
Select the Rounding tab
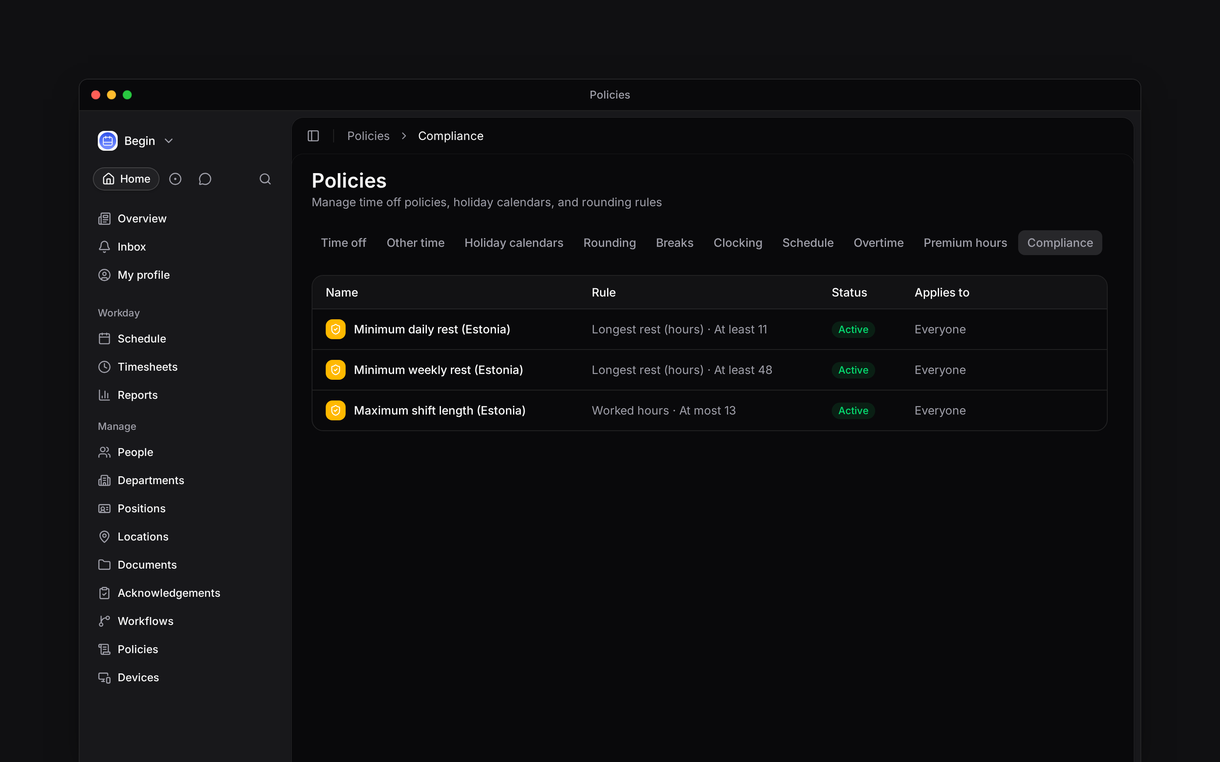point(610,243)
